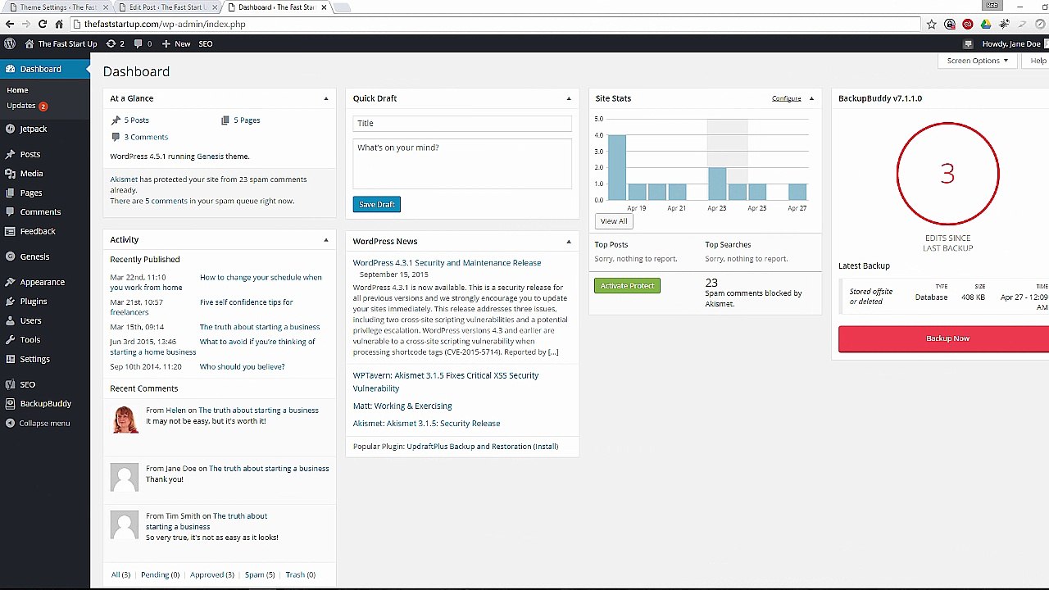Click the Save Draft button
The image size is (1049, 590).
tap(376, 204)
